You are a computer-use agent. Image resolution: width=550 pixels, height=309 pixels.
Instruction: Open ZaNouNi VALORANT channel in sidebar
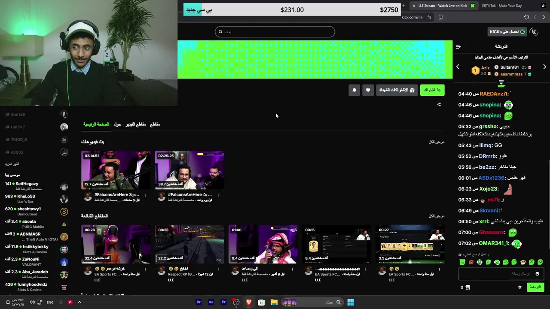37,262
